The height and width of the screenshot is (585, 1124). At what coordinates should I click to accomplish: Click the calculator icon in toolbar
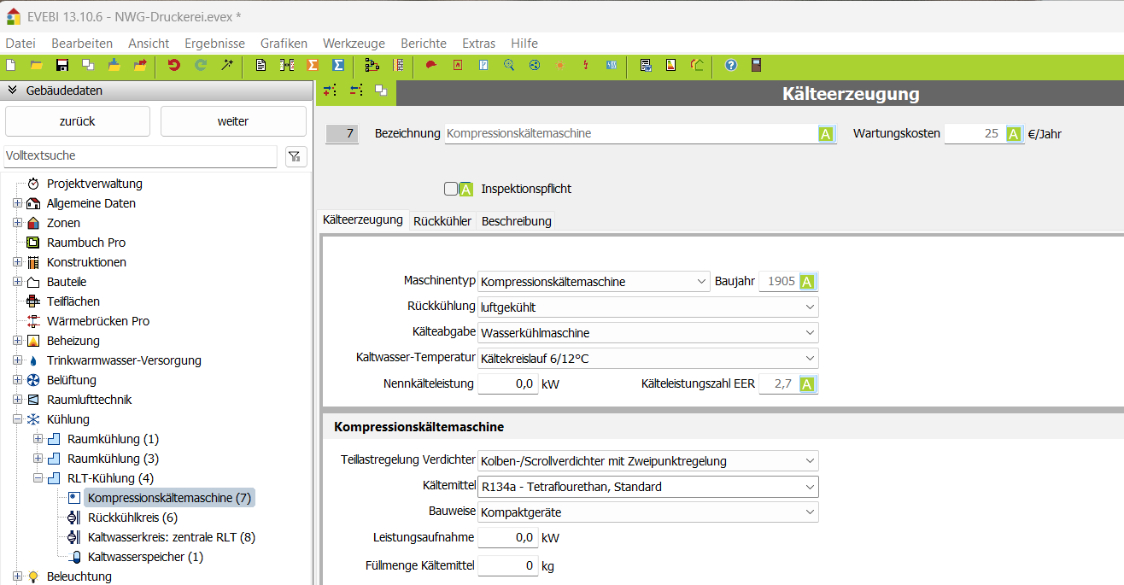756,65
